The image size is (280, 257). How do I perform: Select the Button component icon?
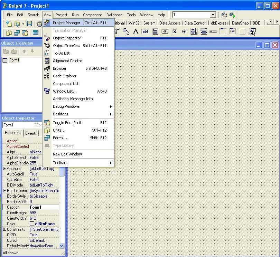(165, 31)
